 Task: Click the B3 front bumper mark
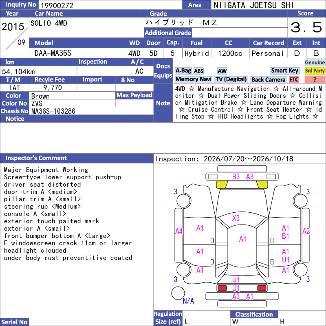click(236, 177)
